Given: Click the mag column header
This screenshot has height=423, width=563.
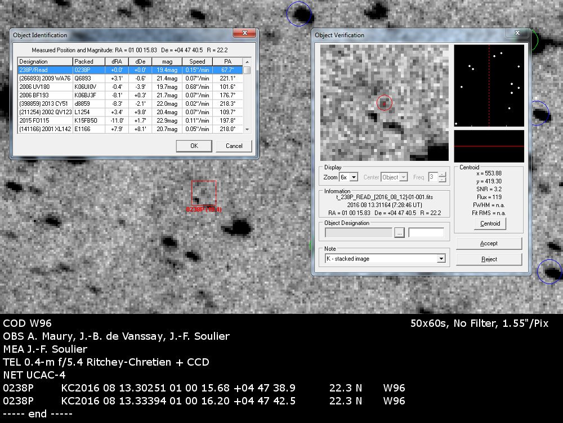Looking at the screenshot, I should (x=167, y=61).
